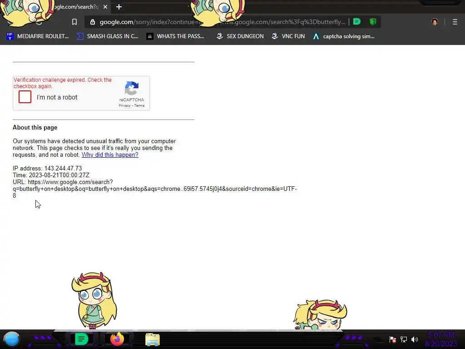
Task: Open the network tray icon
Action: click(x=404, y=339)
